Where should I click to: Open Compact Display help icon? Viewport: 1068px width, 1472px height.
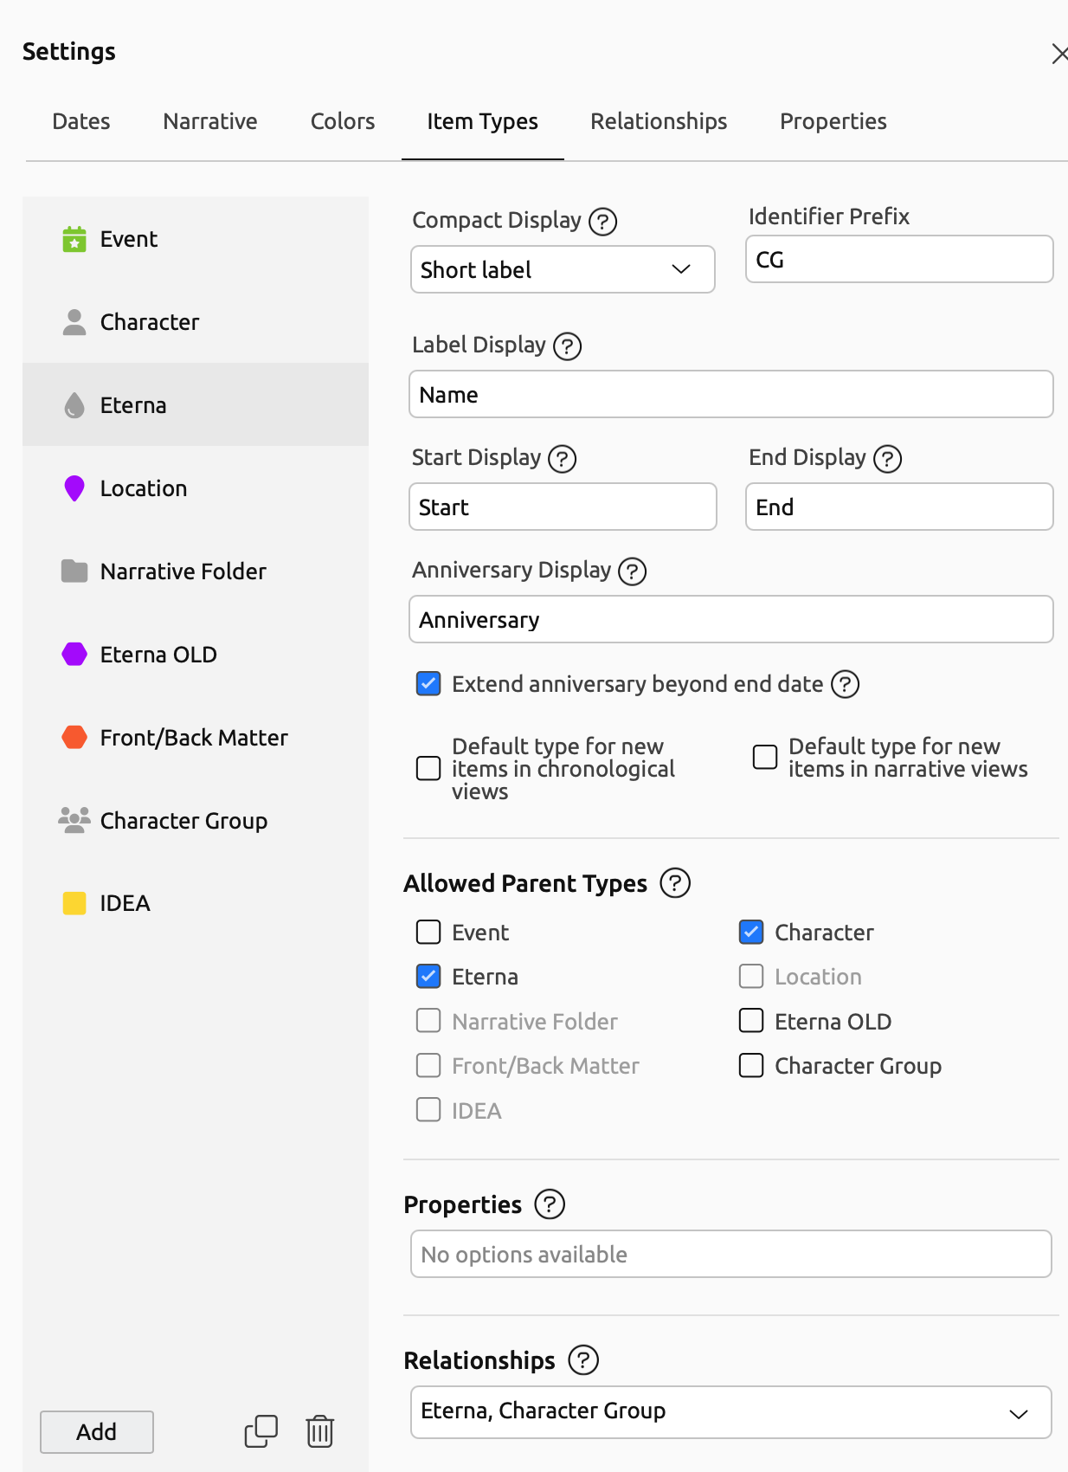pos(602,222)
